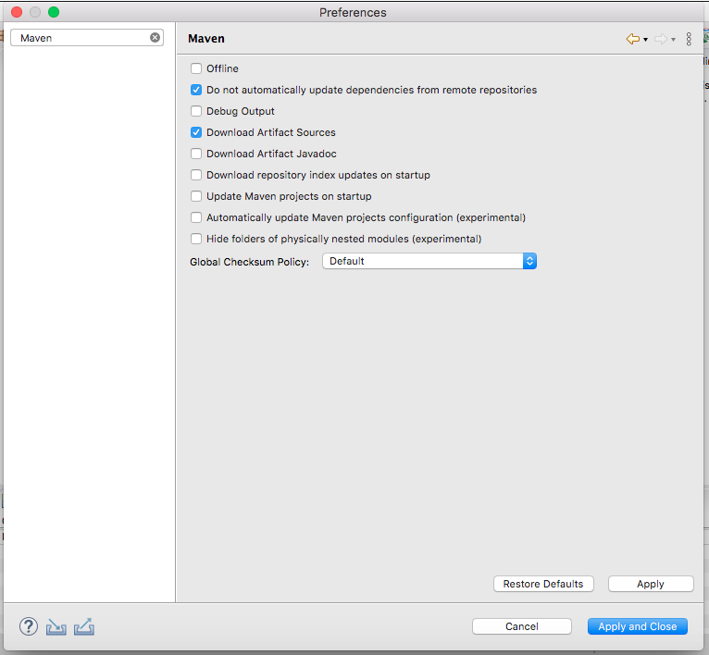Click the Maven page heading

tap(206, 39)
